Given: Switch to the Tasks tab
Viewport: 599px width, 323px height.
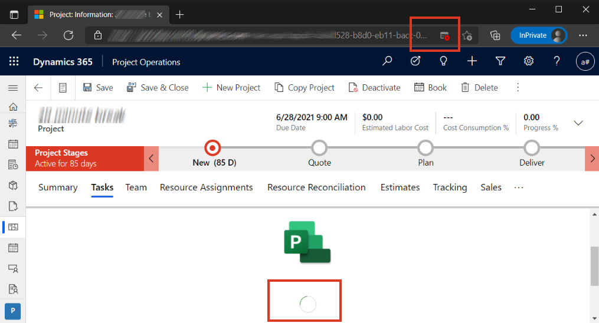Looking at the screenshot, I should [102, 187].
